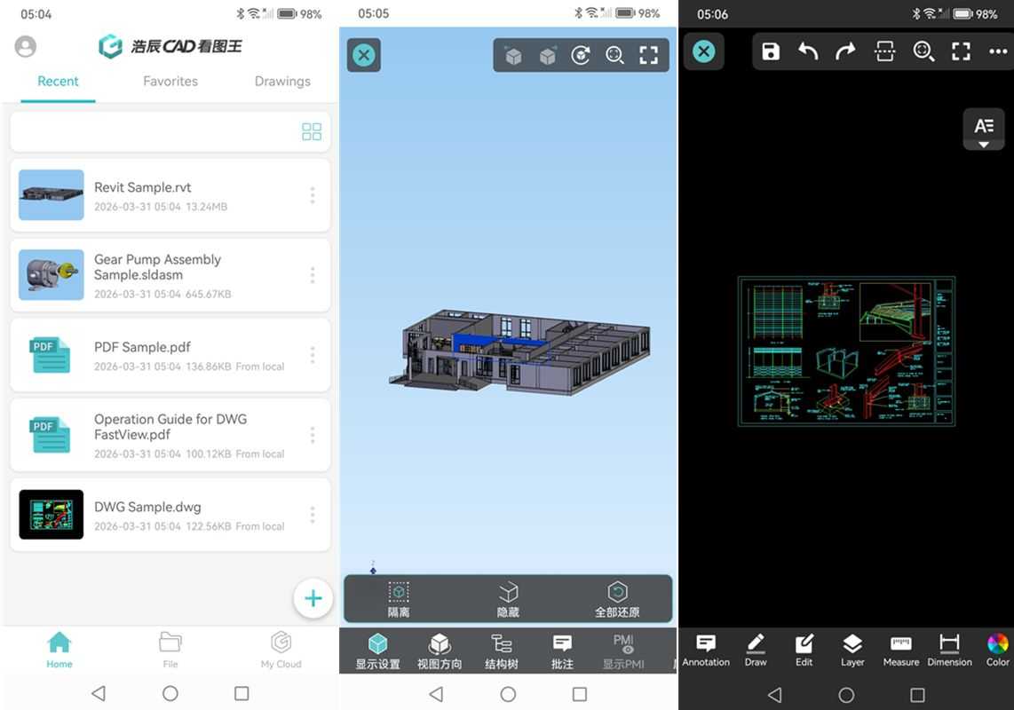Open the Layer panel in the DWG viewer

tap(852, 650)
